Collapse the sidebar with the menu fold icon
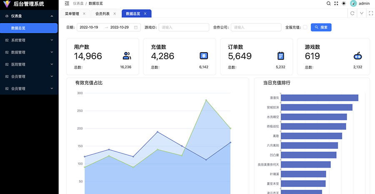This screenshot has width=375, height=194. point(67,3)
